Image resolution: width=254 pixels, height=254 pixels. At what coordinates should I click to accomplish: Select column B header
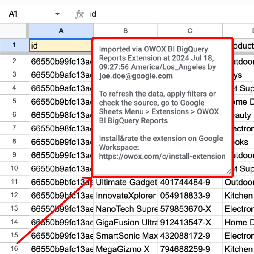click(126, 31)
